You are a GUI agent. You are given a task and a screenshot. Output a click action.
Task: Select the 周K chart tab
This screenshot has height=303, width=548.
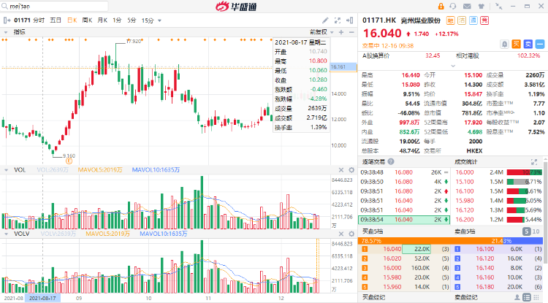[x=87, y=20]
